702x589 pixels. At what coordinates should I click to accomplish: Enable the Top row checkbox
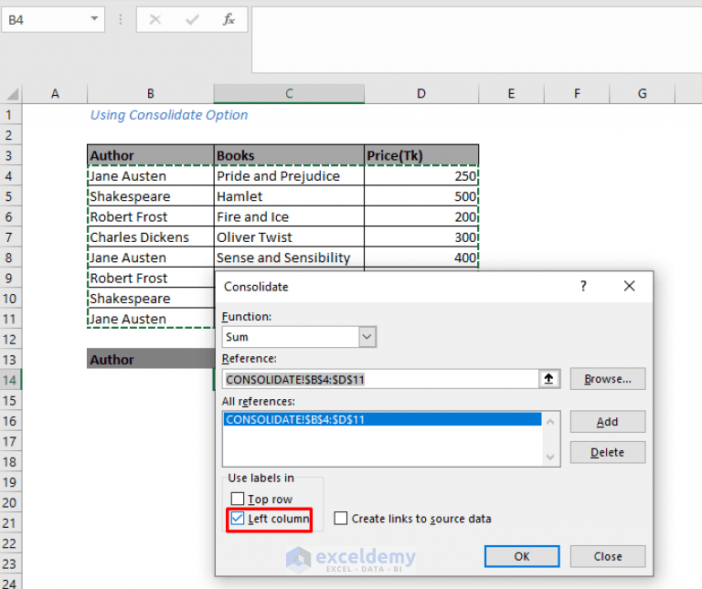point(238,499)
